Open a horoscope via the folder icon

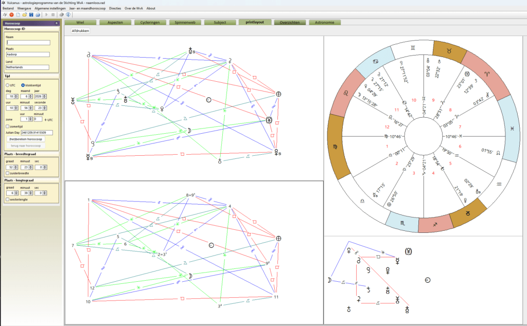click(25, 15)
